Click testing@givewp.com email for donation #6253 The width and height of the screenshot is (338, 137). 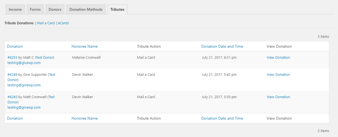(x=24, y=63)
